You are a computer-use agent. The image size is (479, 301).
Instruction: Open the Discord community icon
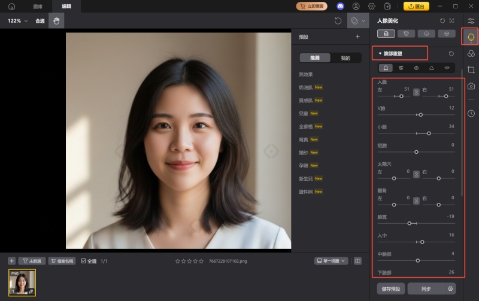340,6
